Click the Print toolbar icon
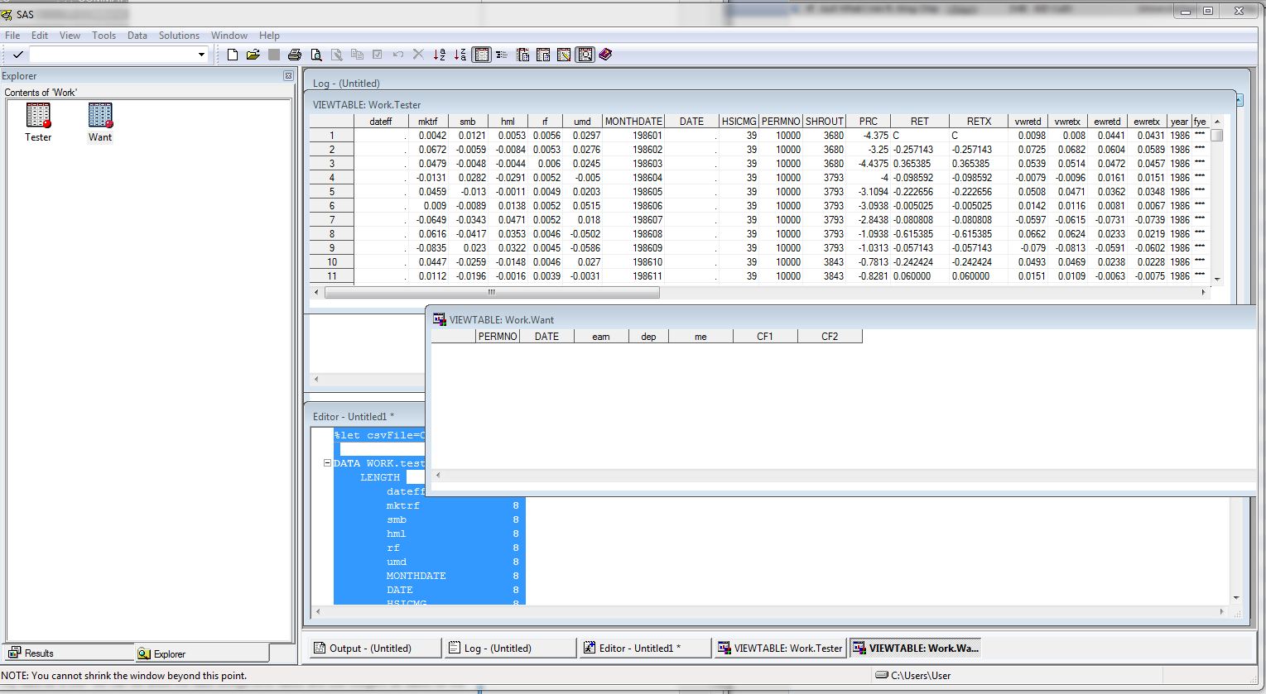This screenshot has width=1266, height=694. point(295,55)
